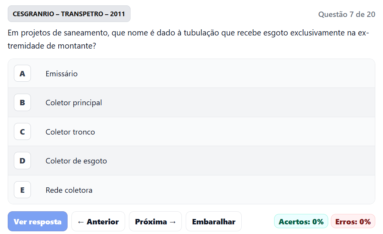Select answer option letter C badge
383x234 pixels.
(22, 132)
